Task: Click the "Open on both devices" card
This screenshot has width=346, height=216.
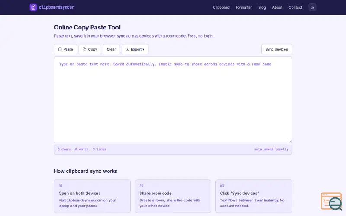Action: click(92, 196)
